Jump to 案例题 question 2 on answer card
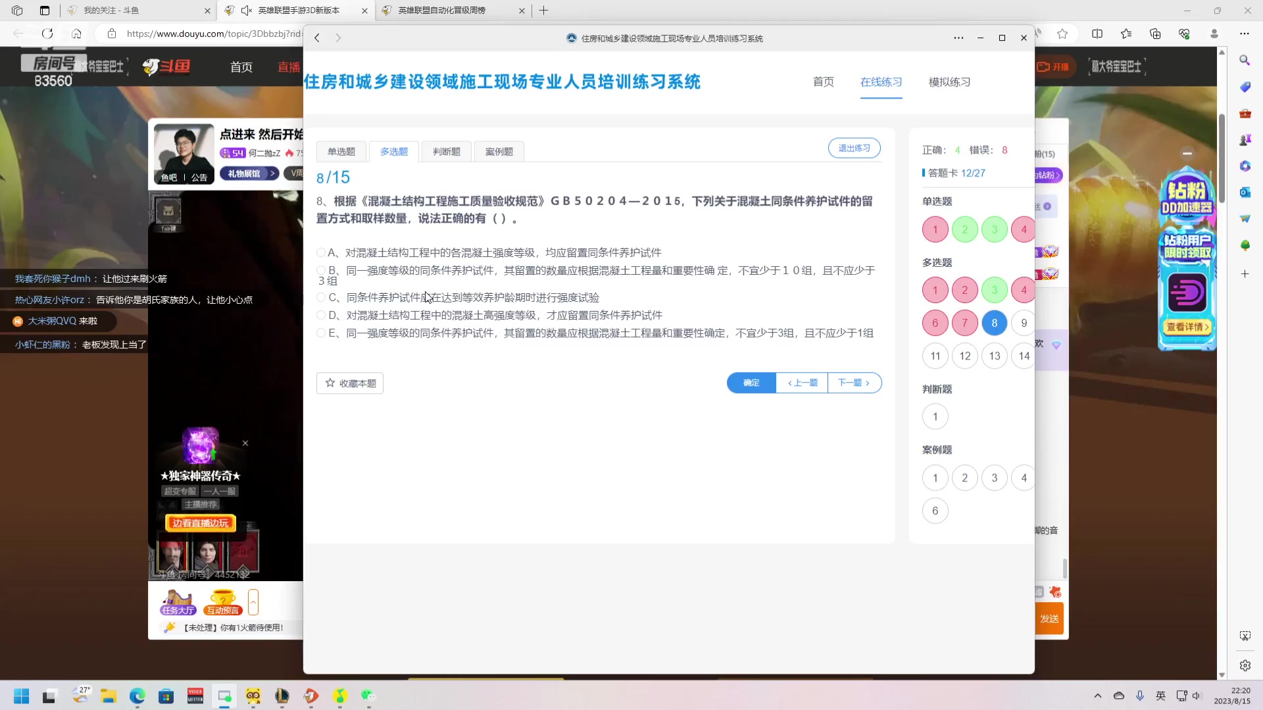The image size is (1263, 710). point(964,478)
